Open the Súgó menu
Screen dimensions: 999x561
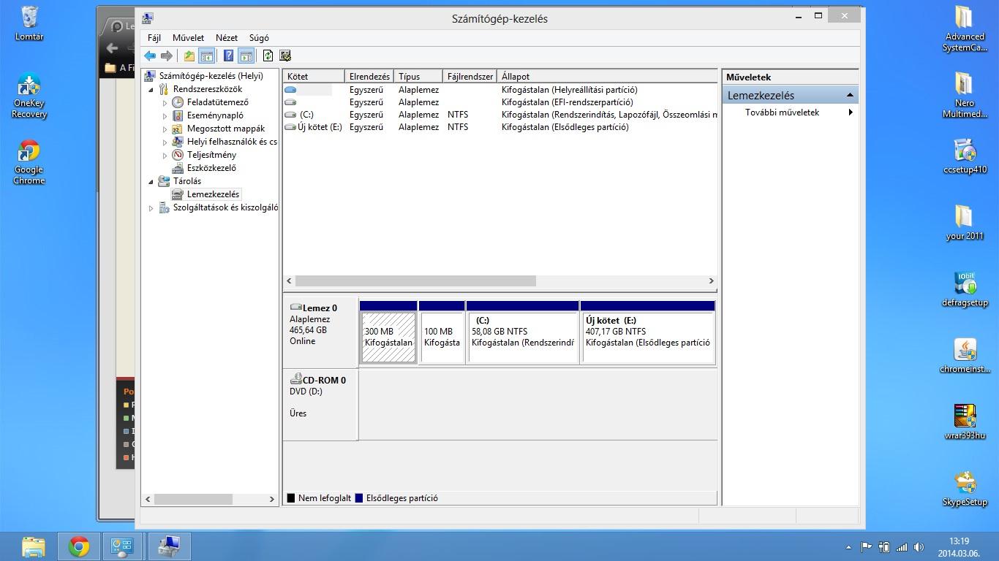(259, 37)
